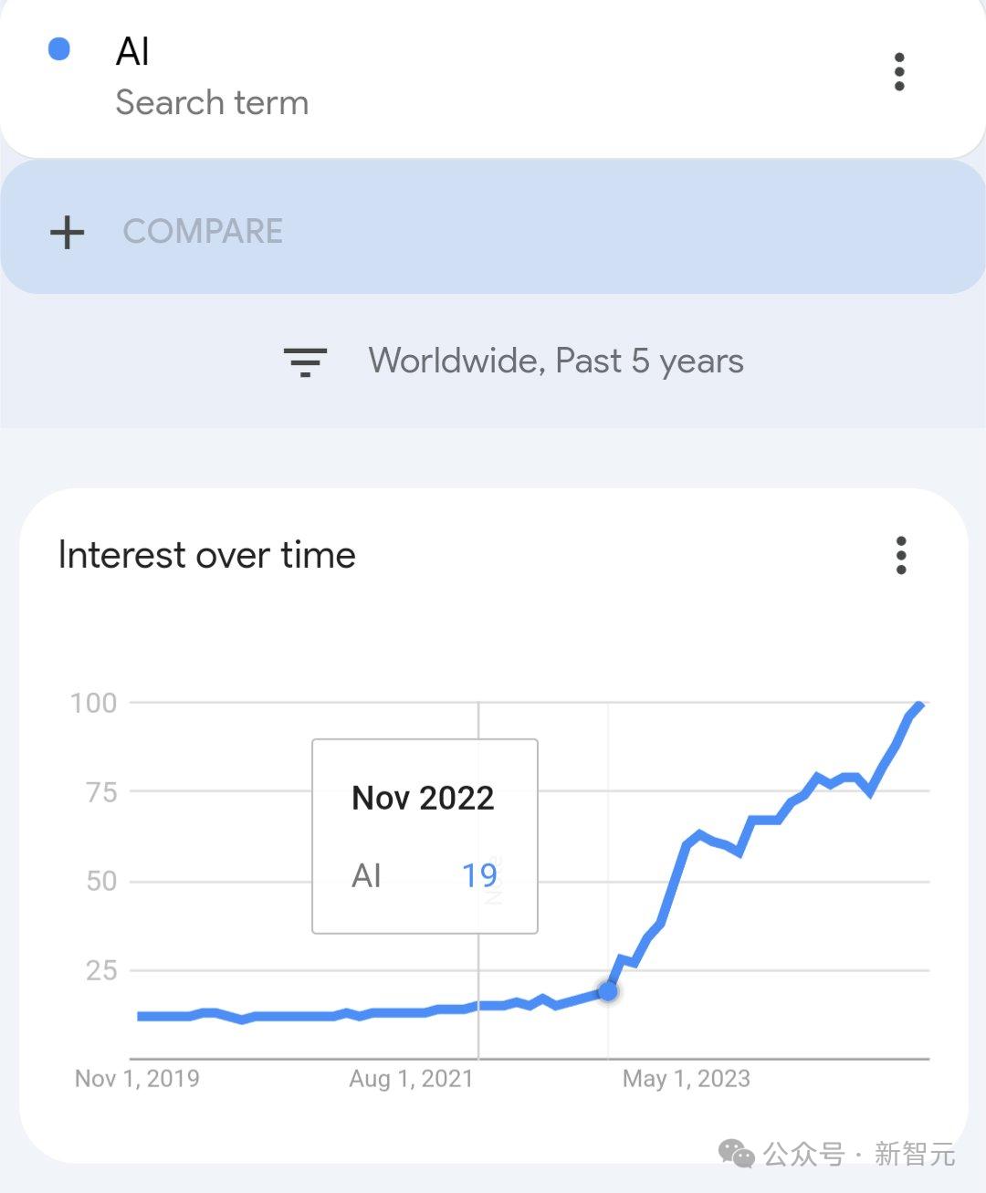Click the AI value 19 in tooltip
The image size is (986, 1193).
click(481, 875)
